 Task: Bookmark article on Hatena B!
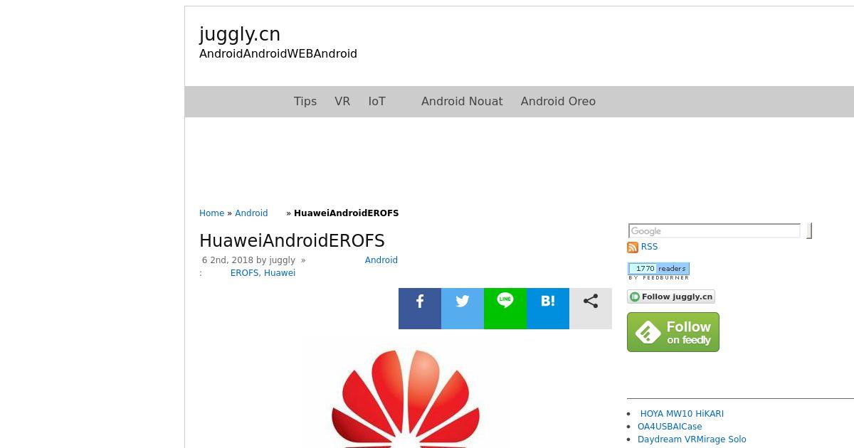click(548, 309)
